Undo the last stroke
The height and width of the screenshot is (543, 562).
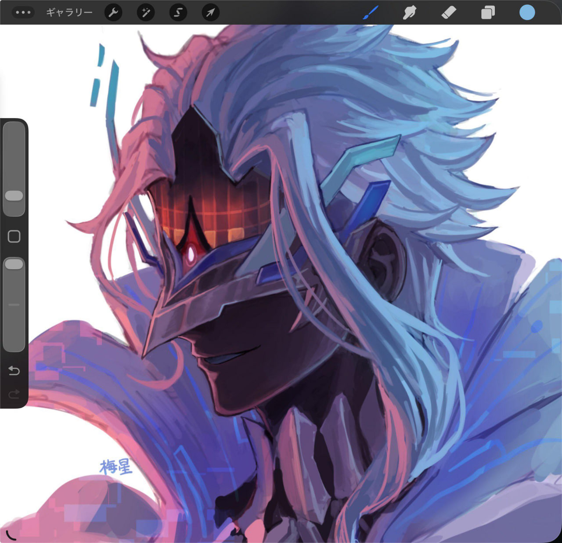click(x=14, y=371)
